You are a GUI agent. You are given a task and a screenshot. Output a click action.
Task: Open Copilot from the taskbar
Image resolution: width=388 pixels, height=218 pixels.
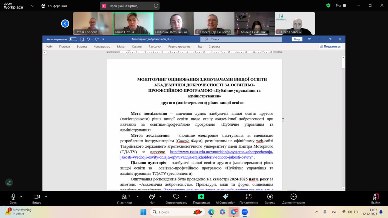click(222, 212)
